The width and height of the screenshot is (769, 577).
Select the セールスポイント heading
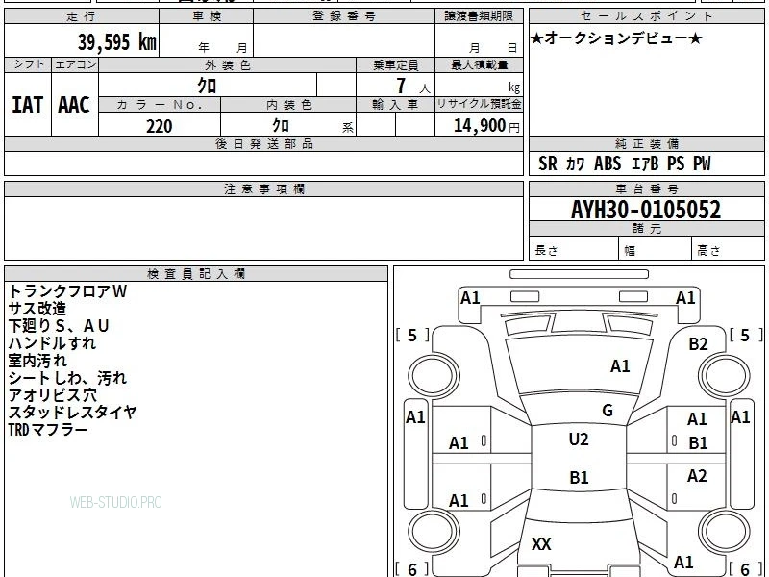646,16
